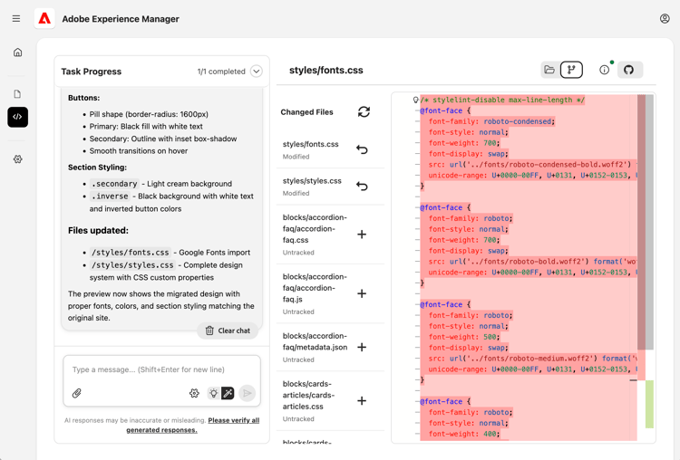The height and width of the screenshot is (460, 680).
Task: Click the stylelint-disable comment line
Action: [x=502, y=100]
